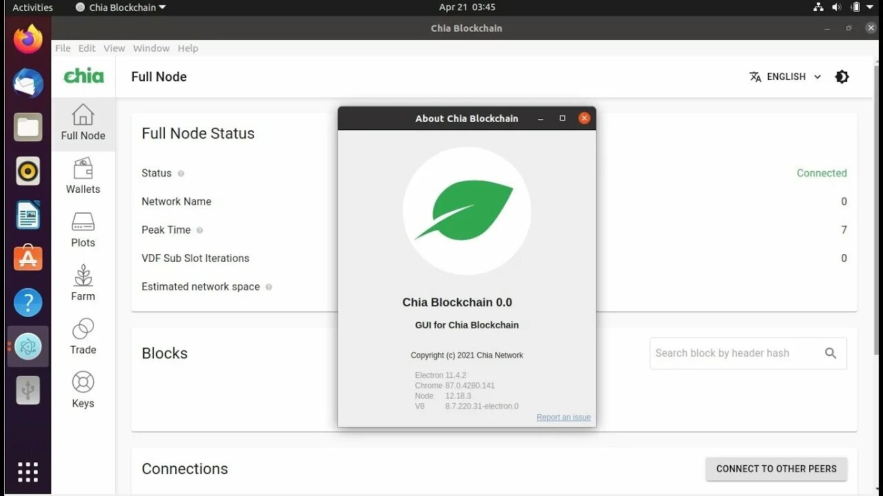Image resolution: width=883 pixels, height=496 pixels.
Task: Launch Firefox from the dock
Action: pos(28,39)
